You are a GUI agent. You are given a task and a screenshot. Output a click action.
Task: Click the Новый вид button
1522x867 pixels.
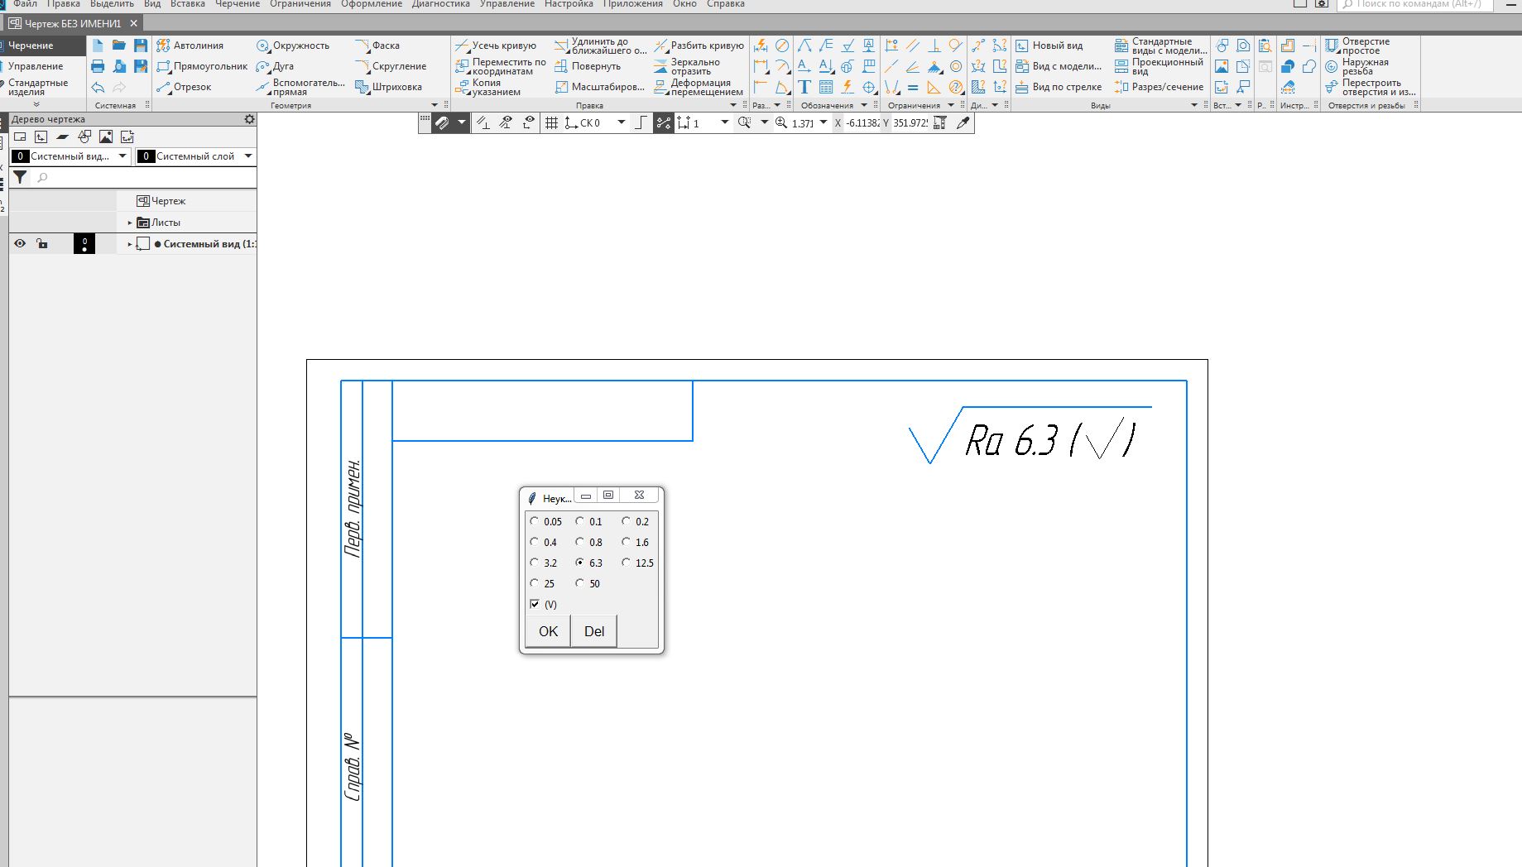click(1049, 46)
